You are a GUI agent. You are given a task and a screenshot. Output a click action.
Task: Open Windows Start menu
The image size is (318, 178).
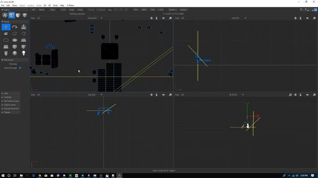[3, 176]
